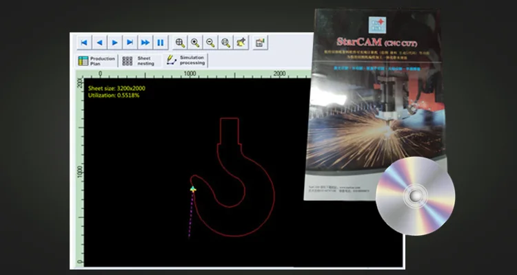The image size is (517, 275).
Task: Click the rightmost toolbar save icon
Action: [x=260, y=43]
